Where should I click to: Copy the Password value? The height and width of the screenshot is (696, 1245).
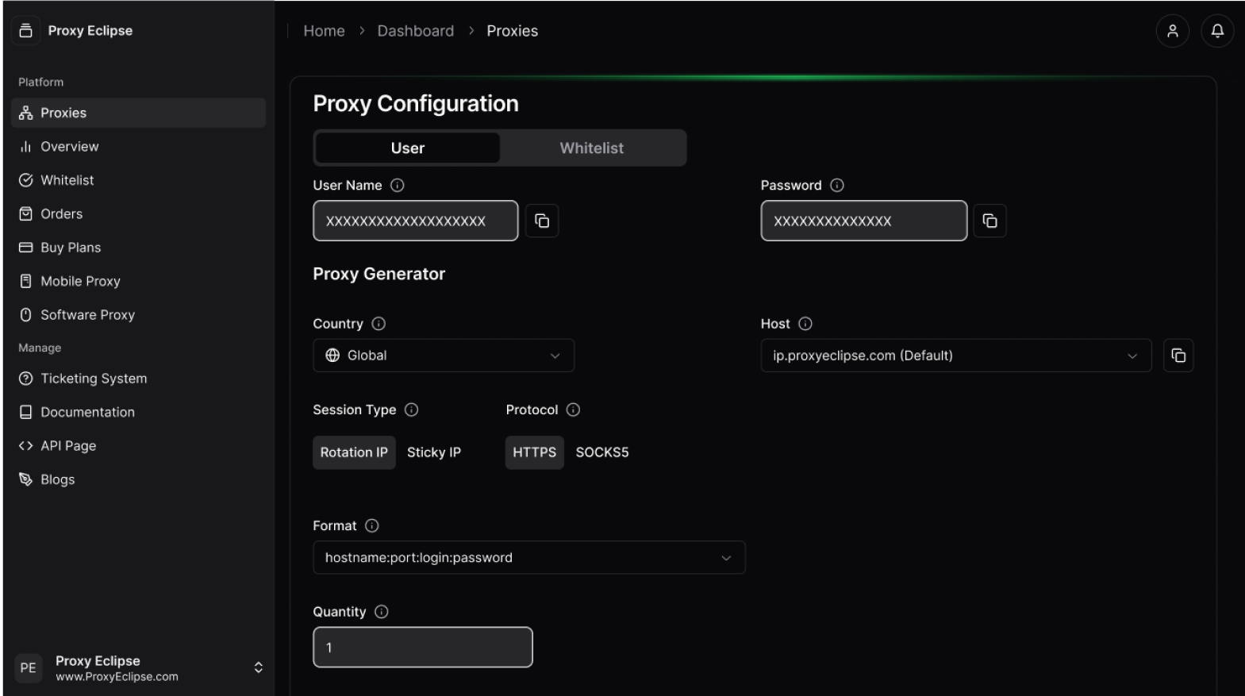coord(989,221)
